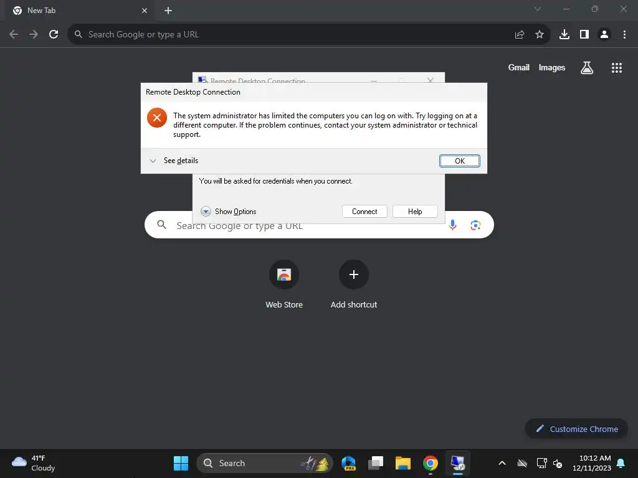Image resolution: width=638 pixels, height=478 pixels.
Task: Open Remote Desktop Connection taskbar icon
Action: 458,463
